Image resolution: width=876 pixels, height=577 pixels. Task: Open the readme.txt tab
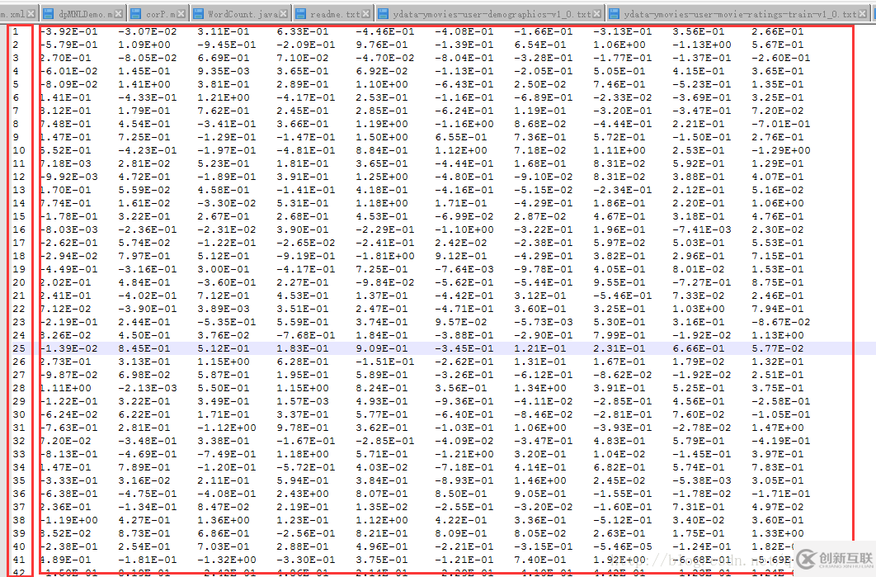(x=333, y=14)
